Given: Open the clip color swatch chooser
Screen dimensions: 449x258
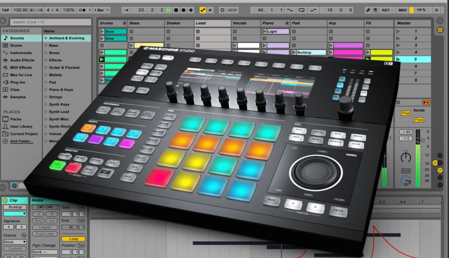Looking at the screenshot, I should coord(15,214).
